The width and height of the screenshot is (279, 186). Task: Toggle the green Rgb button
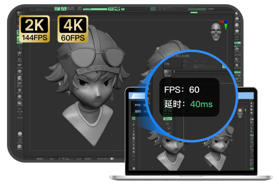pyautogui.click(x=237, y=43)
